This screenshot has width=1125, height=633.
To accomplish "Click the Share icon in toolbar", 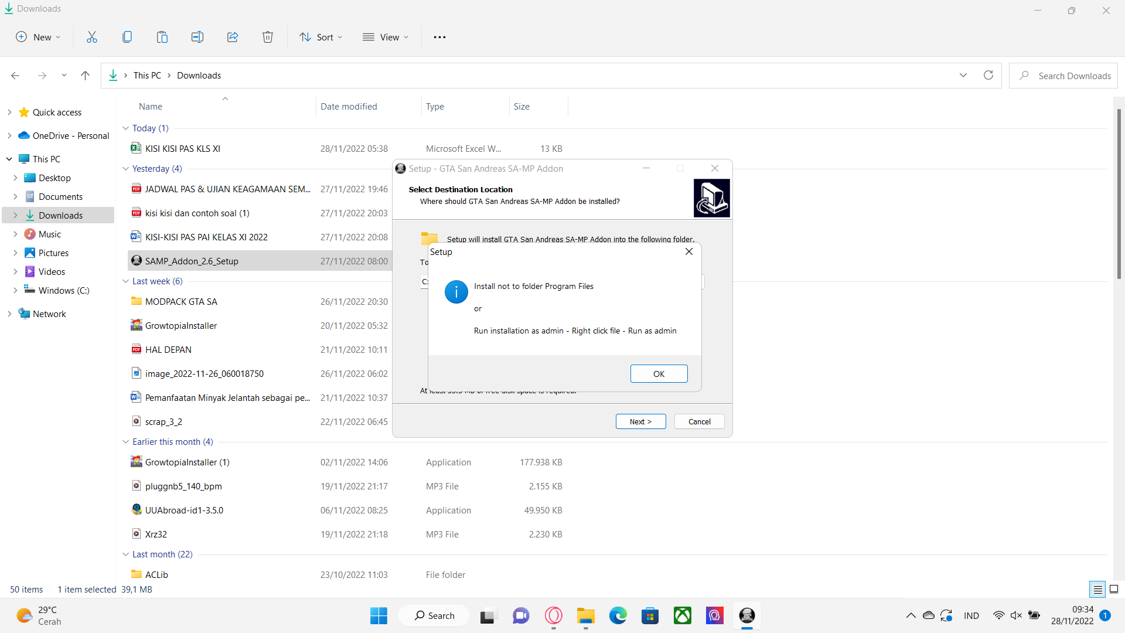I will (x=233, y=37).
